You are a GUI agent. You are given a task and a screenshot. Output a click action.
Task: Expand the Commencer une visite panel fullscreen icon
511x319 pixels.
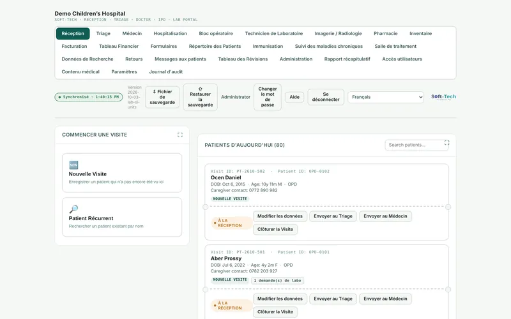pos(180,135)
